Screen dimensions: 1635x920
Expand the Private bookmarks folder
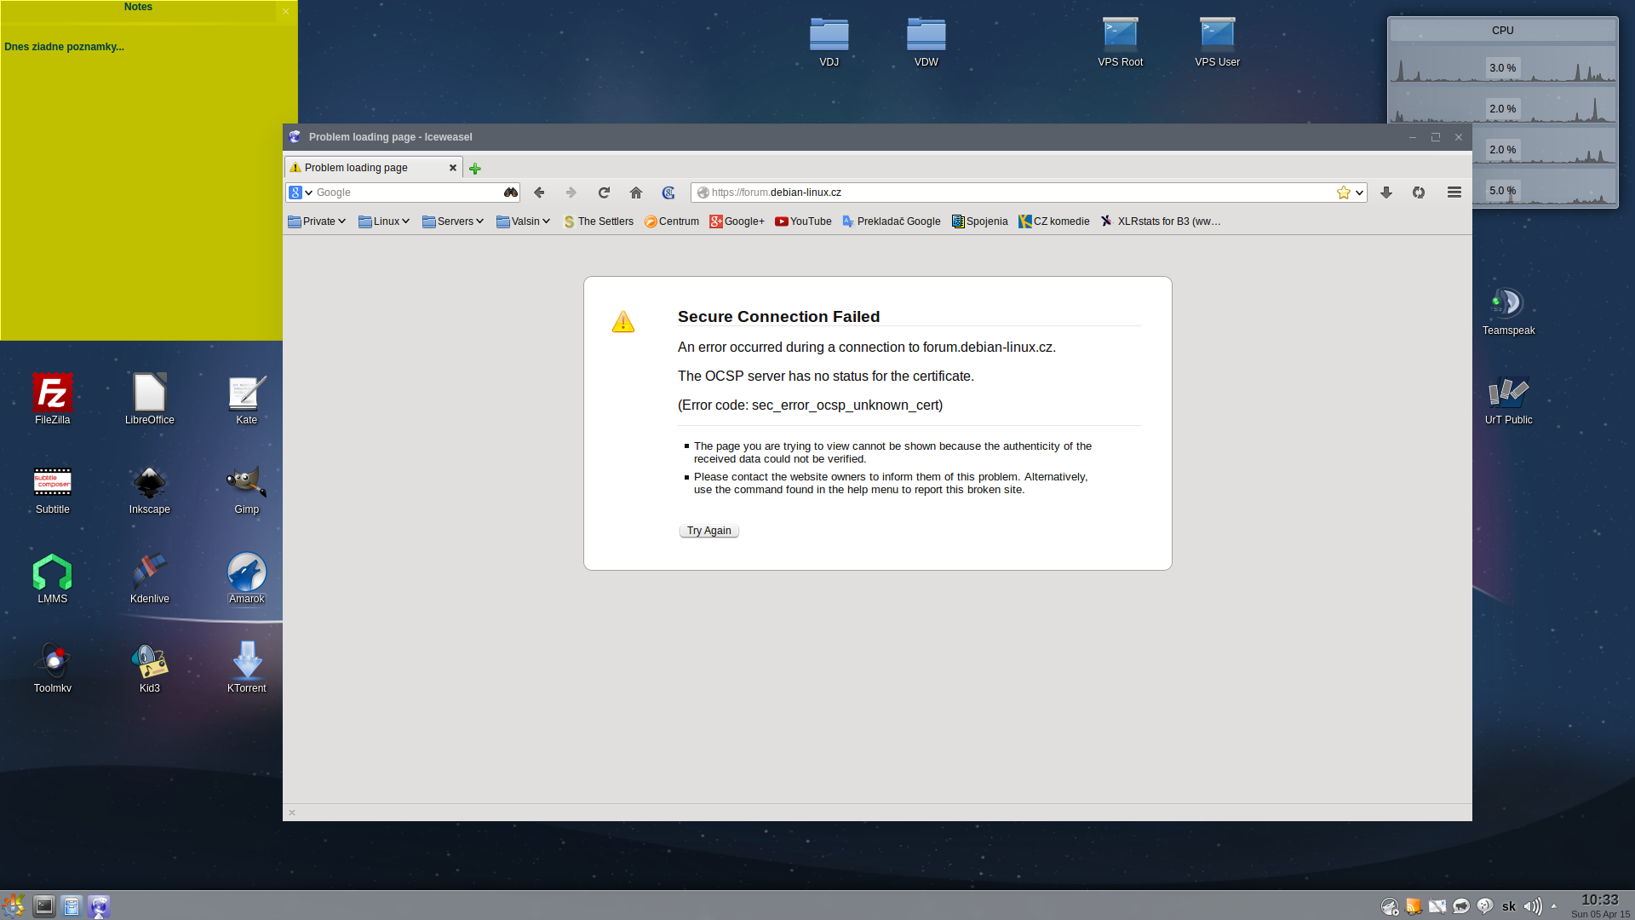tap(317, 221)
